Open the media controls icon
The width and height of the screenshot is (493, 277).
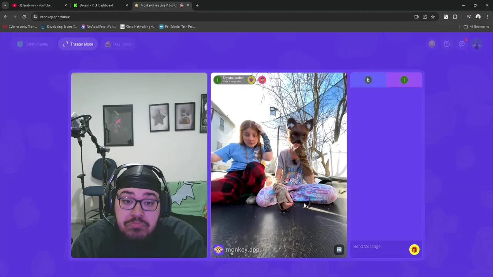click(469, 17)
